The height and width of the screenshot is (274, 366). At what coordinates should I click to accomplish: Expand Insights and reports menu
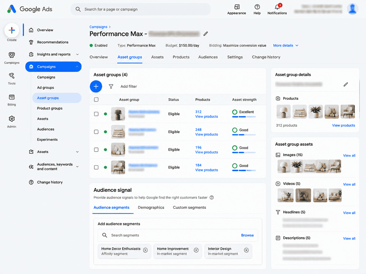click(77, 54)
